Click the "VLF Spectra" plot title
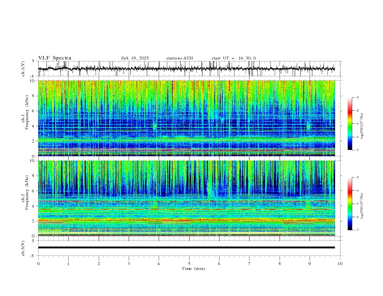 coord(55,58)
